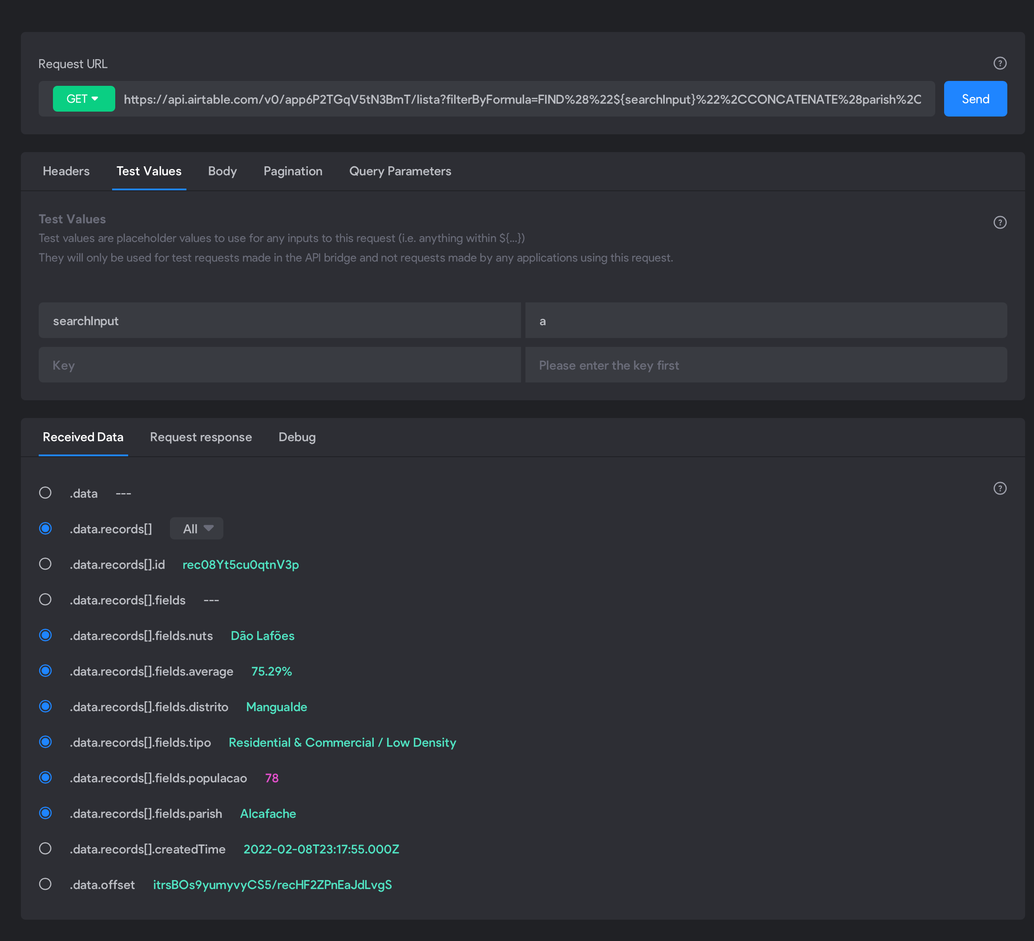The height and width of the screenshot is (941, 1034).
Task: Toggle the .data.records[] radio button
Action: click(45, 528)
